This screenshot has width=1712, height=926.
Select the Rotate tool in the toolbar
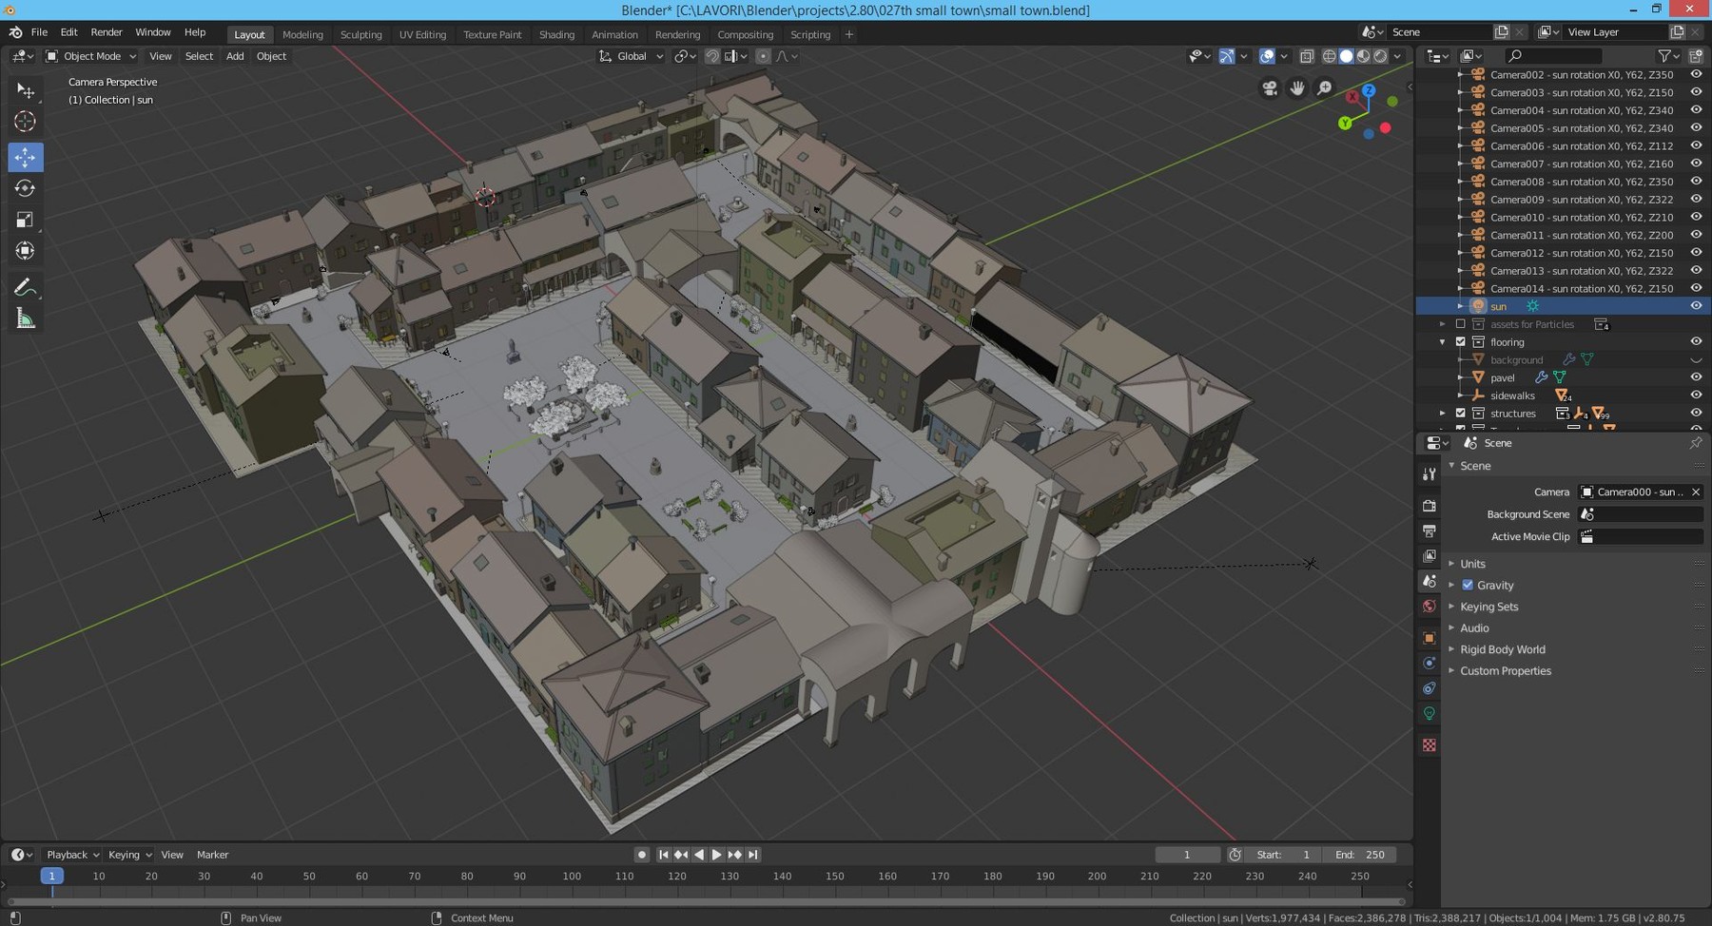point(25,188)
